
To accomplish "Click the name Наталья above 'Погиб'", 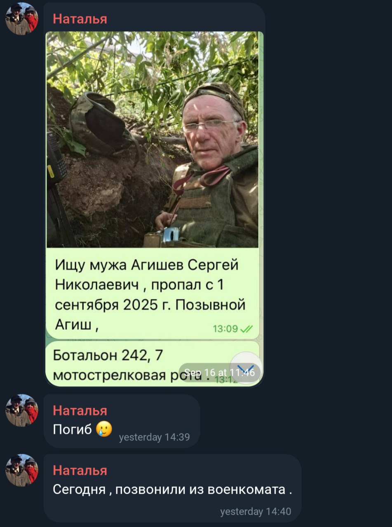I will (x=80, y=410).
